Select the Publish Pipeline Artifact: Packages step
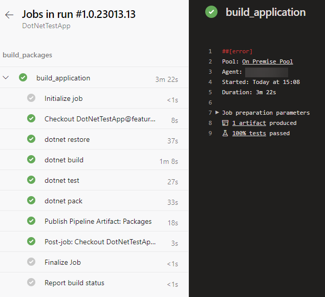 click(x=98, y=221)
